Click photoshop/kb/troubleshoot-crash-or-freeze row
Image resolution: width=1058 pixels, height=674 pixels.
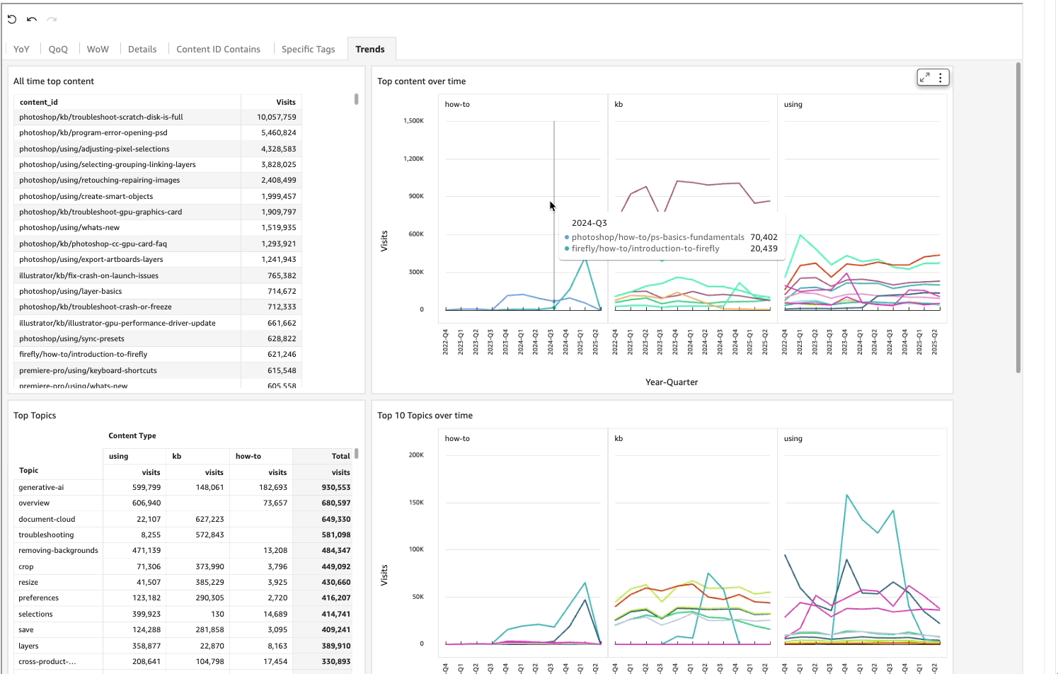point(158,307)
